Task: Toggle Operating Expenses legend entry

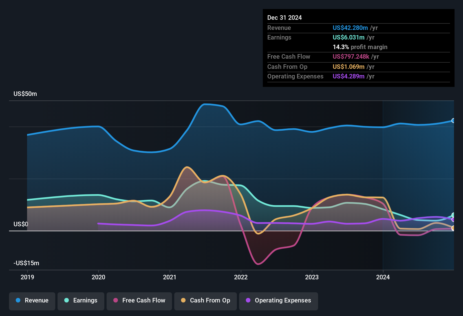Action: point(279,301)
